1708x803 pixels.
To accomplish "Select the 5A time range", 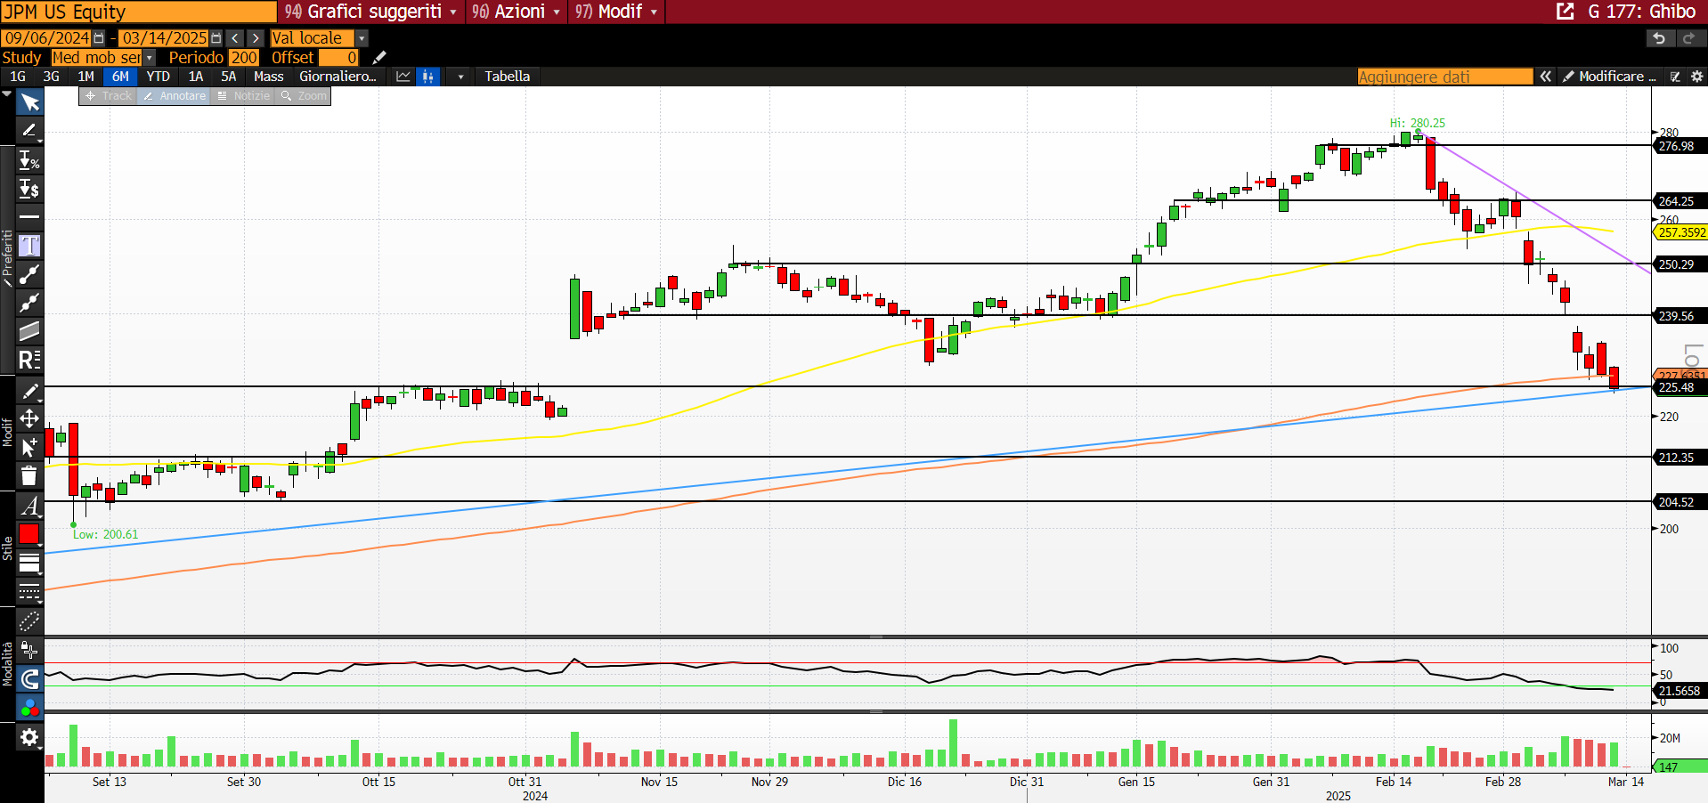I will pos(229,77).
